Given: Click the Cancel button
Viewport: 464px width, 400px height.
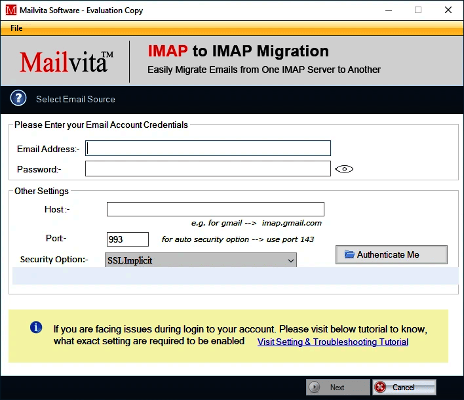Looking at the screenshot, I should [404, 387].
